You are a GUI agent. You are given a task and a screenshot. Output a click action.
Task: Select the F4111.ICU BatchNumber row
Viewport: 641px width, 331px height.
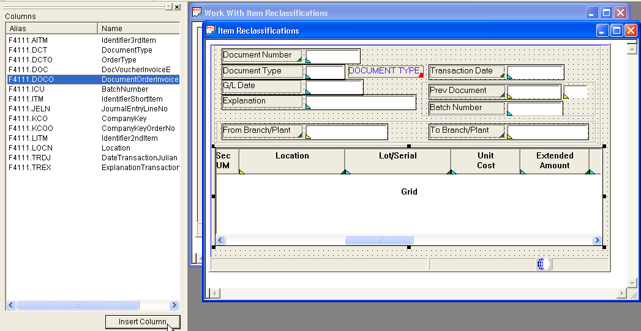93,89
